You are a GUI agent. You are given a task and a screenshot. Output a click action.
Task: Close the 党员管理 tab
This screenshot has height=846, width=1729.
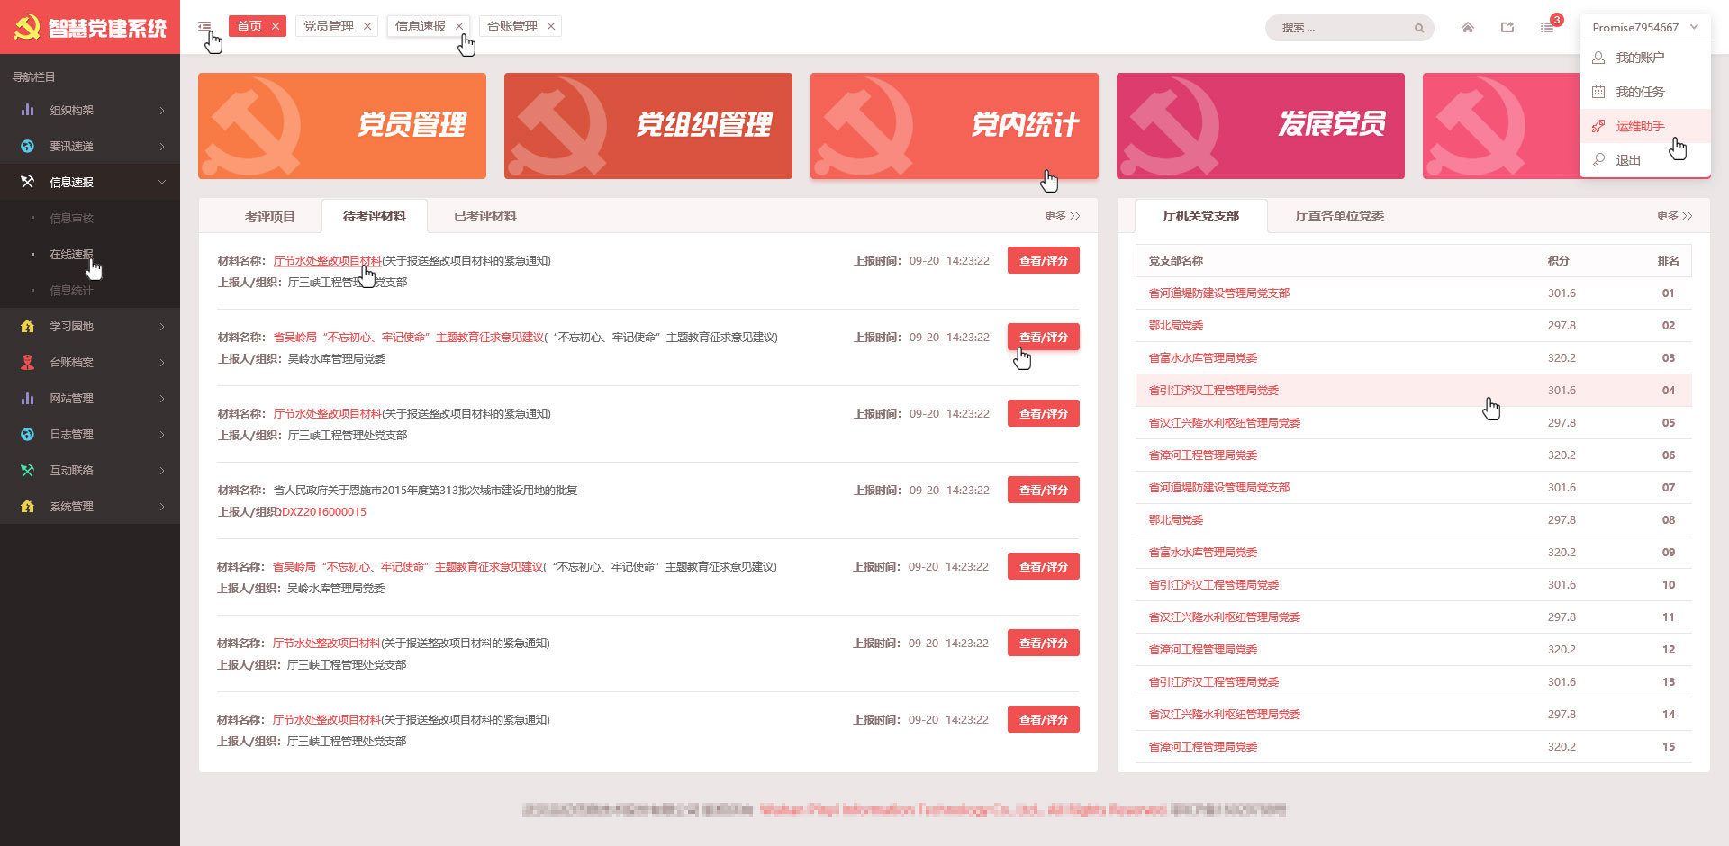click(367, 26)
